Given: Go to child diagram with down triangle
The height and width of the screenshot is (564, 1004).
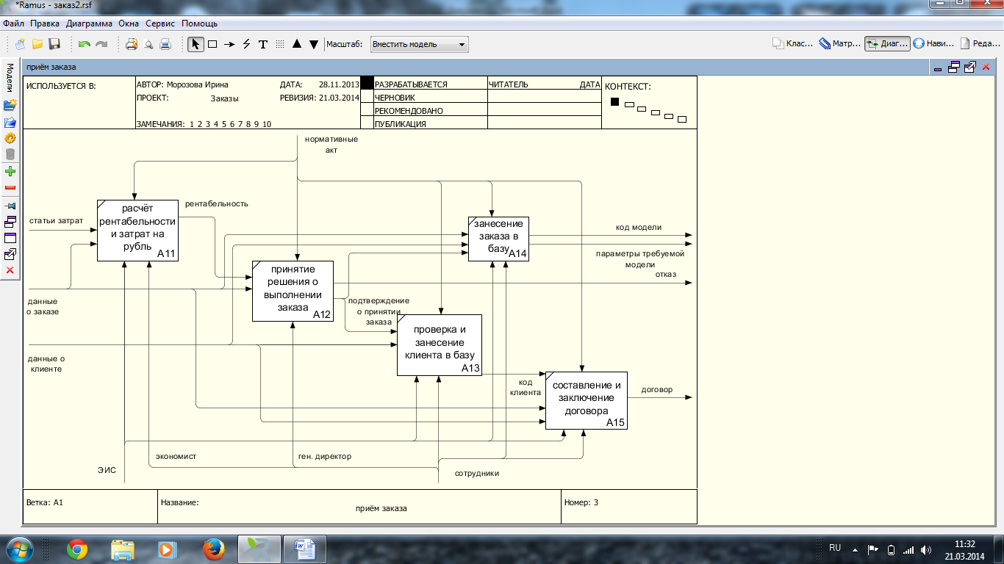Looking at the screenshot, I should point(314,44).
